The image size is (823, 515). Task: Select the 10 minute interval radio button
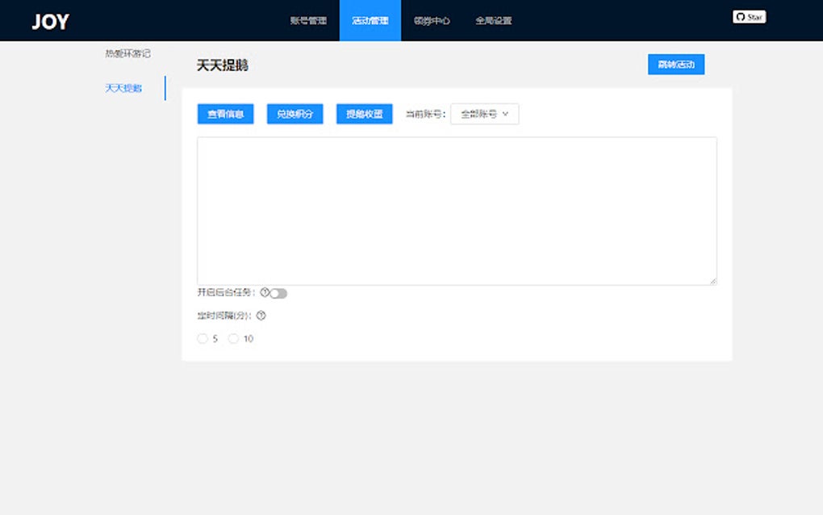pos(233,339)
